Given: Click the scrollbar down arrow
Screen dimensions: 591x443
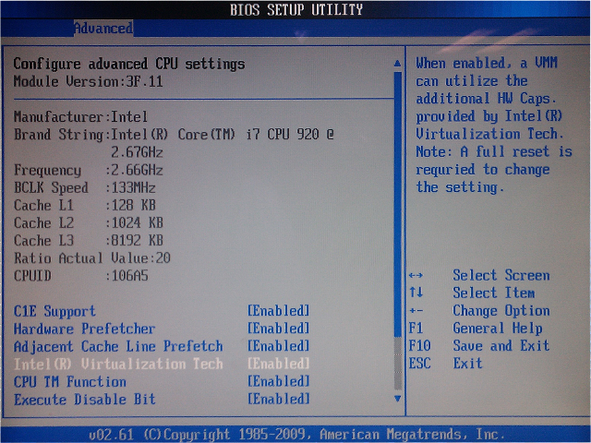Looking at the screenshot, I should (x=397, y=398).
